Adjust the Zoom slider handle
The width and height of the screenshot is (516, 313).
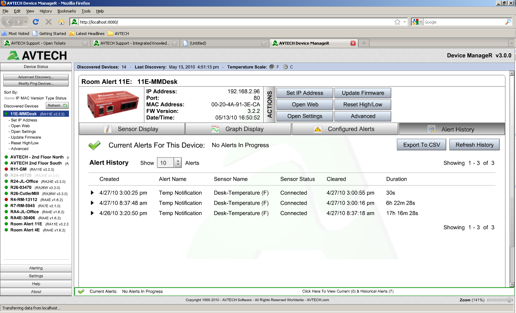[509, 300]
